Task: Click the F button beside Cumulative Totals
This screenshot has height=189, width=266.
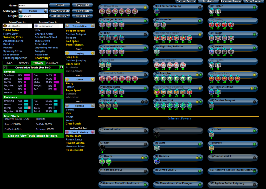Action: (5, 67)
